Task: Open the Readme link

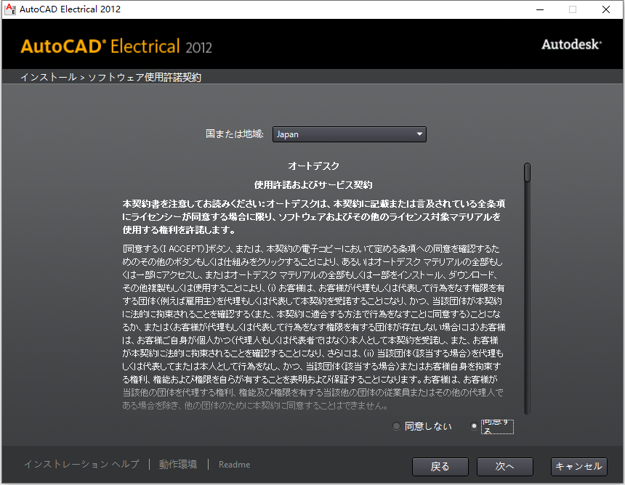Action: (234, 464)
